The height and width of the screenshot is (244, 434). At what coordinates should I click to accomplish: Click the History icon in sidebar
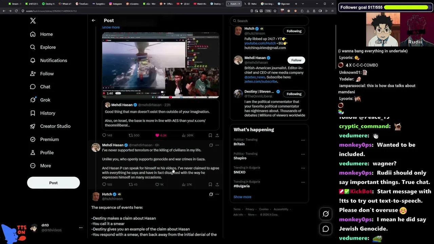(x=33, y=113)
